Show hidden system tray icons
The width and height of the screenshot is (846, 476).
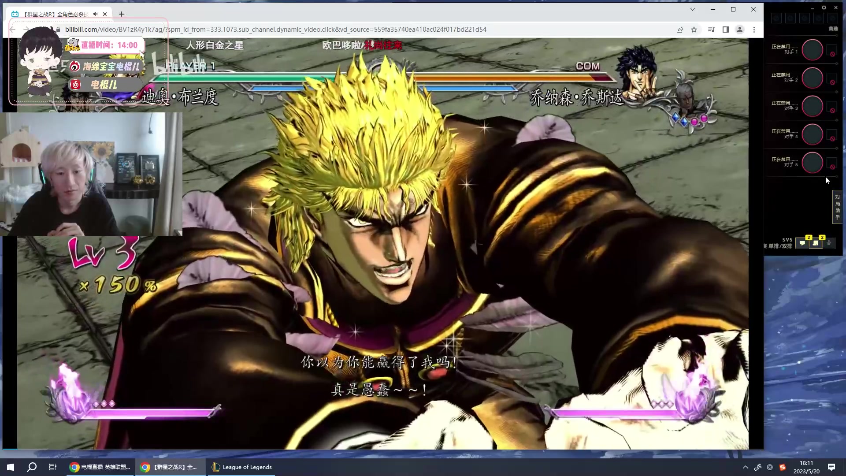point(746,467)
